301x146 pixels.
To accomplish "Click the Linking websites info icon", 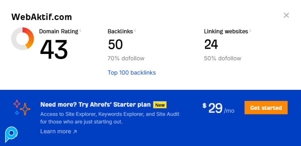I will click(x=250, y=30).
